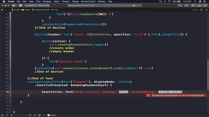Click the //create order comment
209x117 pixels.
pyautogui.click(x=61, y=48)
